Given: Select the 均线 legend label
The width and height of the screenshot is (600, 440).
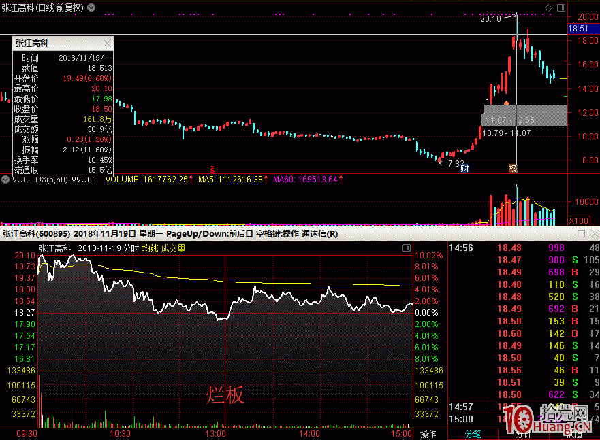Looking at the screenshot, I should (x=150, y=248).
